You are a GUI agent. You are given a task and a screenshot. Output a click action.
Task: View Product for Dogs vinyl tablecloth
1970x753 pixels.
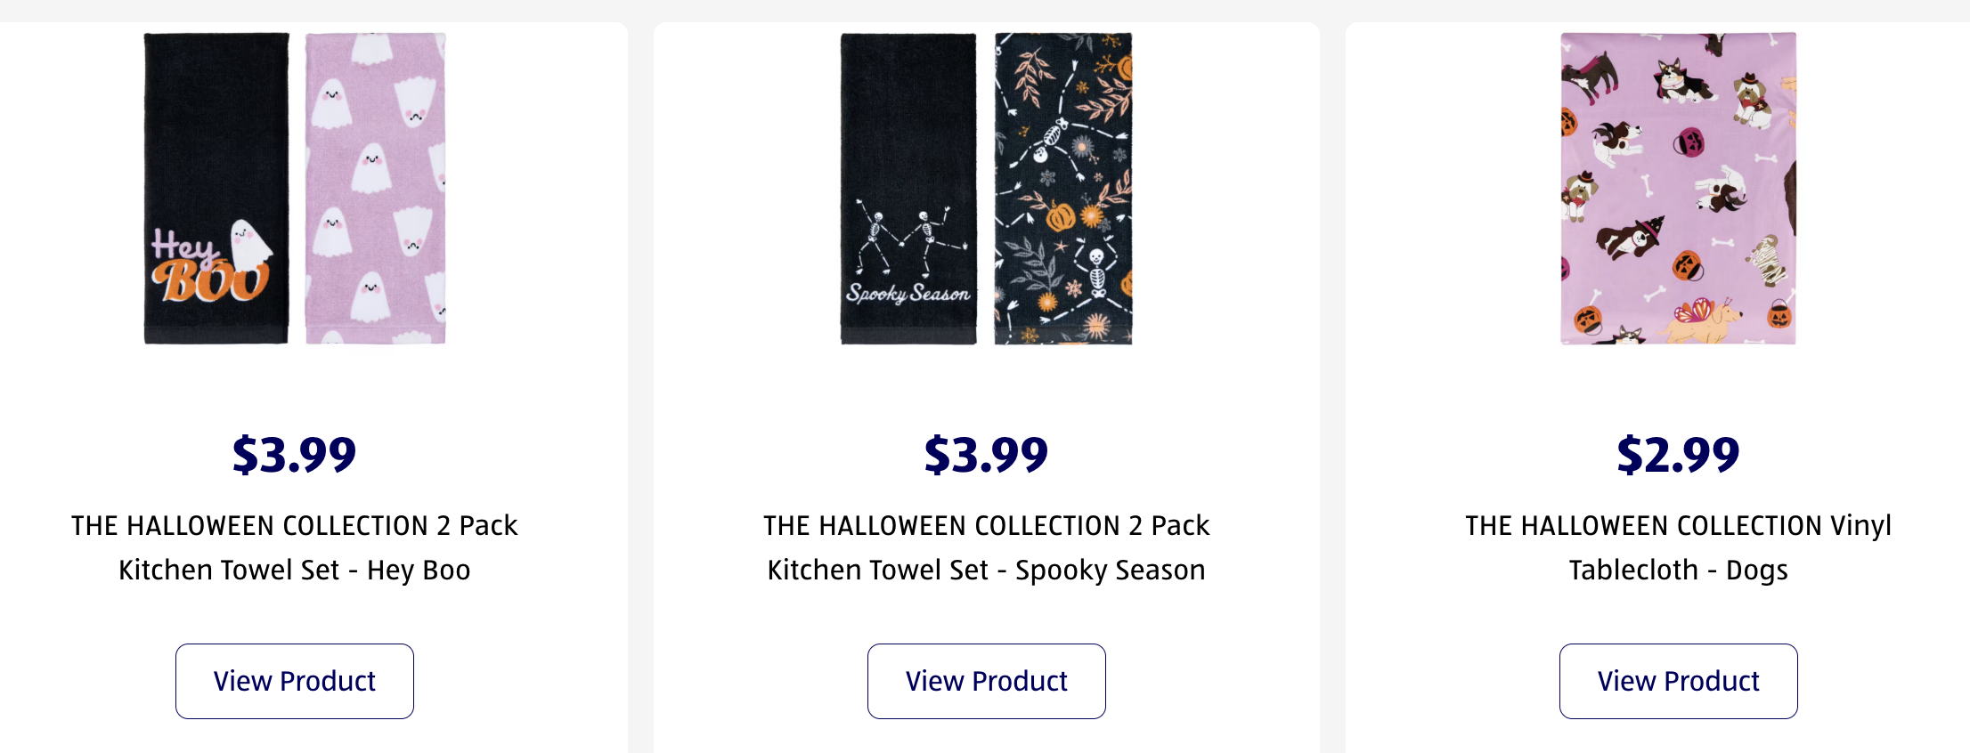[x=1678, y=681]
